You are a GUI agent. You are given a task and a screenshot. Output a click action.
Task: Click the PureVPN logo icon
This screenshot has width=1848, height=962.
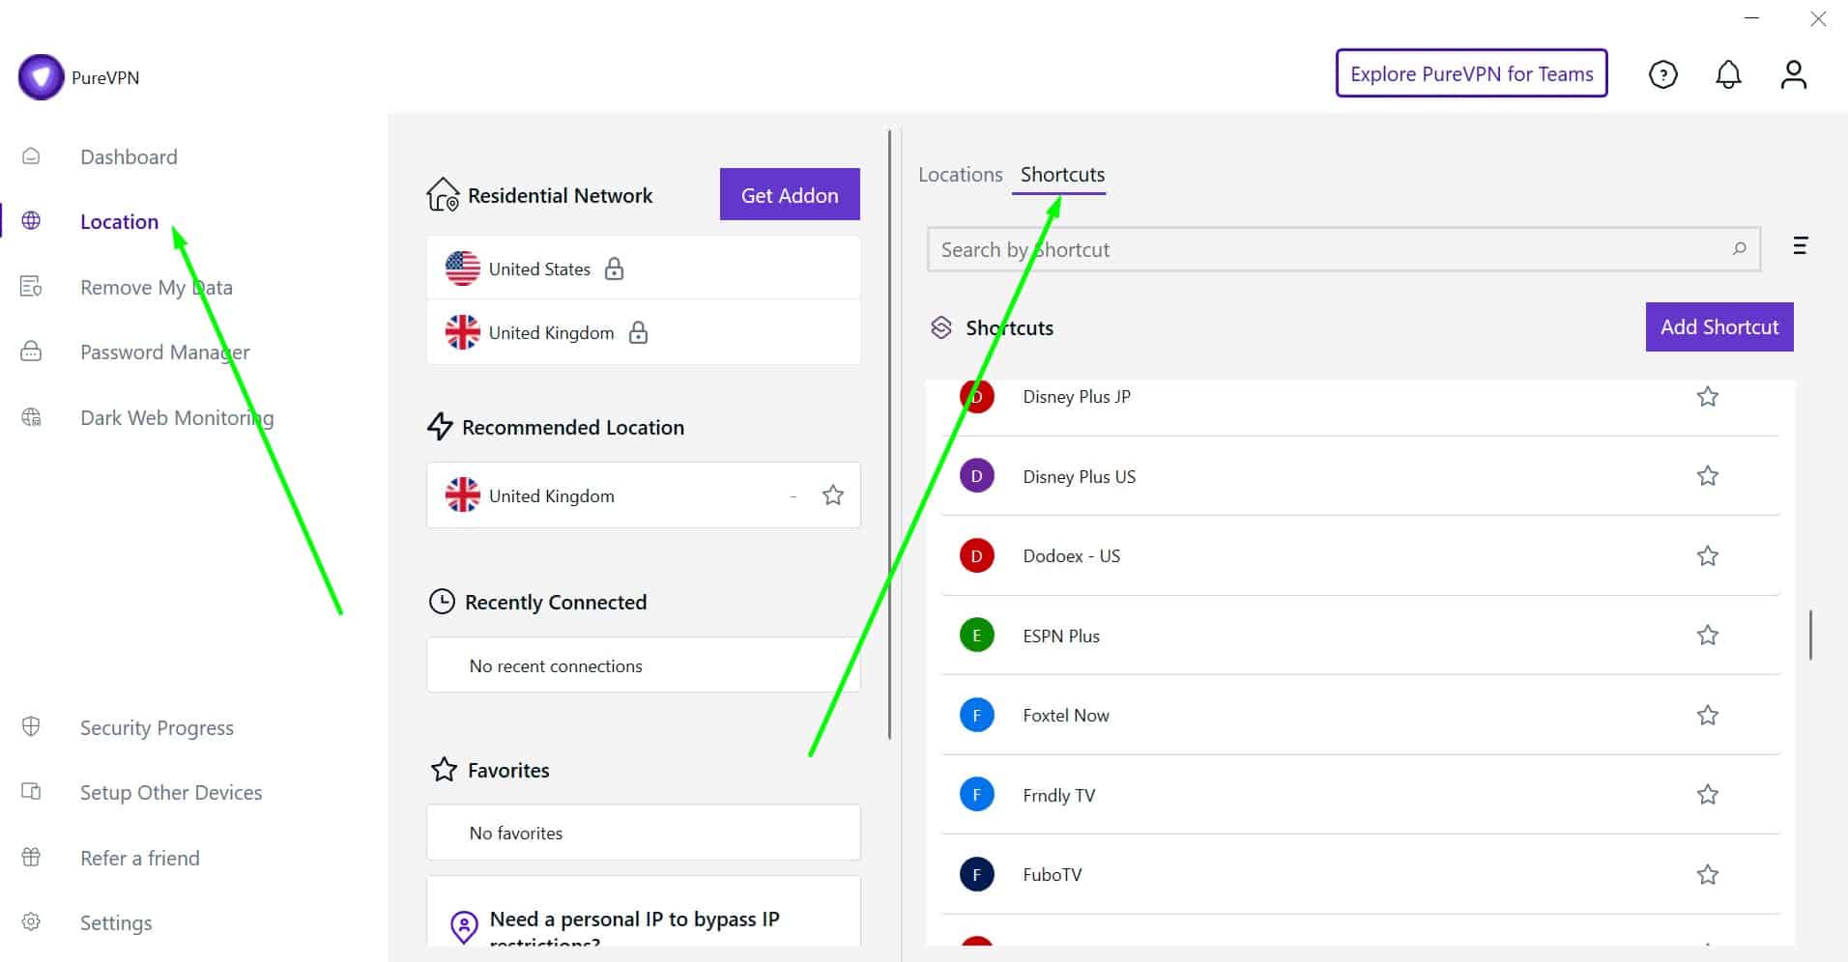click(x=42, y=77)
